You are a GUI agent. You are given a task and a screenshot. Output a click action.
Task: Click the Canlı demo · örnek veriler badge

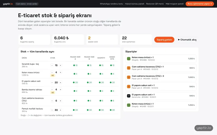pos(27,4)
